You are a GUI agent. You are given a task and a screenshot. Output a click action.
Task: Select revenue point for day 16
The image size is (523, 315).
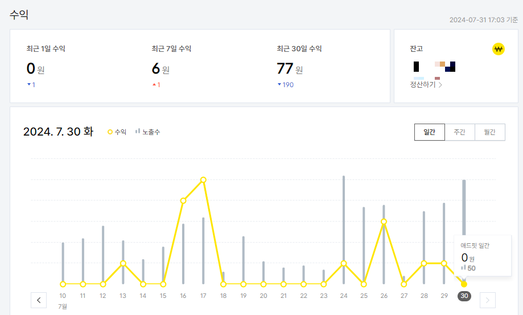(x=183, y=201)
